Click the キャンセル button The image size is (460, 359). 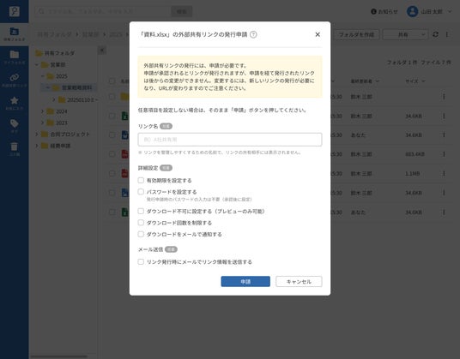click(299, 281)
